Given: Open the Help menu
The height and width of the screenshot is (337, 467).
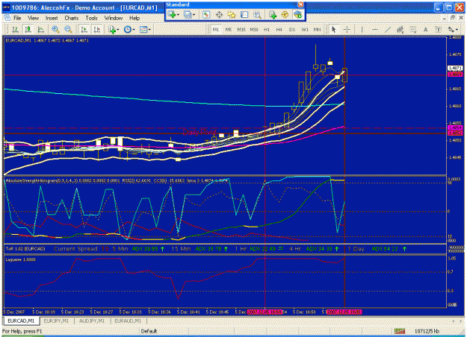Looking at the screenshot, I should [134, 18].
